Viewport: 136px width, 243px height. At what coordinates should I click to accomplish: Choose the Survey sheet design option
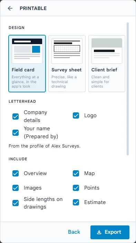click(67, 63)
